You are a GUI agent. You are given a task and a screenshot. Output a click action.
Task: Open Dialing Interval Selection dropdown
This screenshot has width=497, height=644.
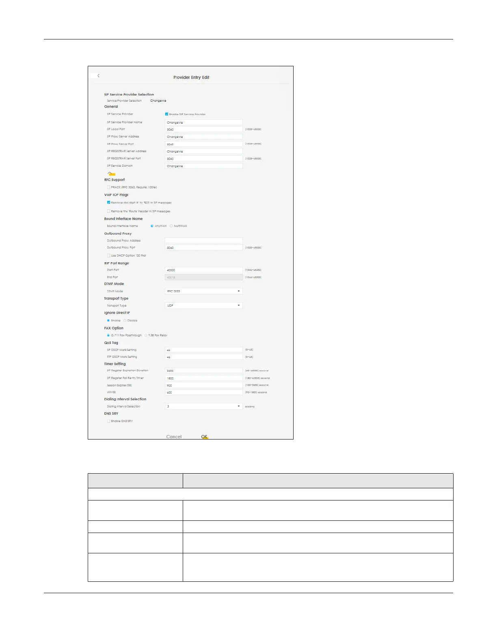(x=204, y=406)
